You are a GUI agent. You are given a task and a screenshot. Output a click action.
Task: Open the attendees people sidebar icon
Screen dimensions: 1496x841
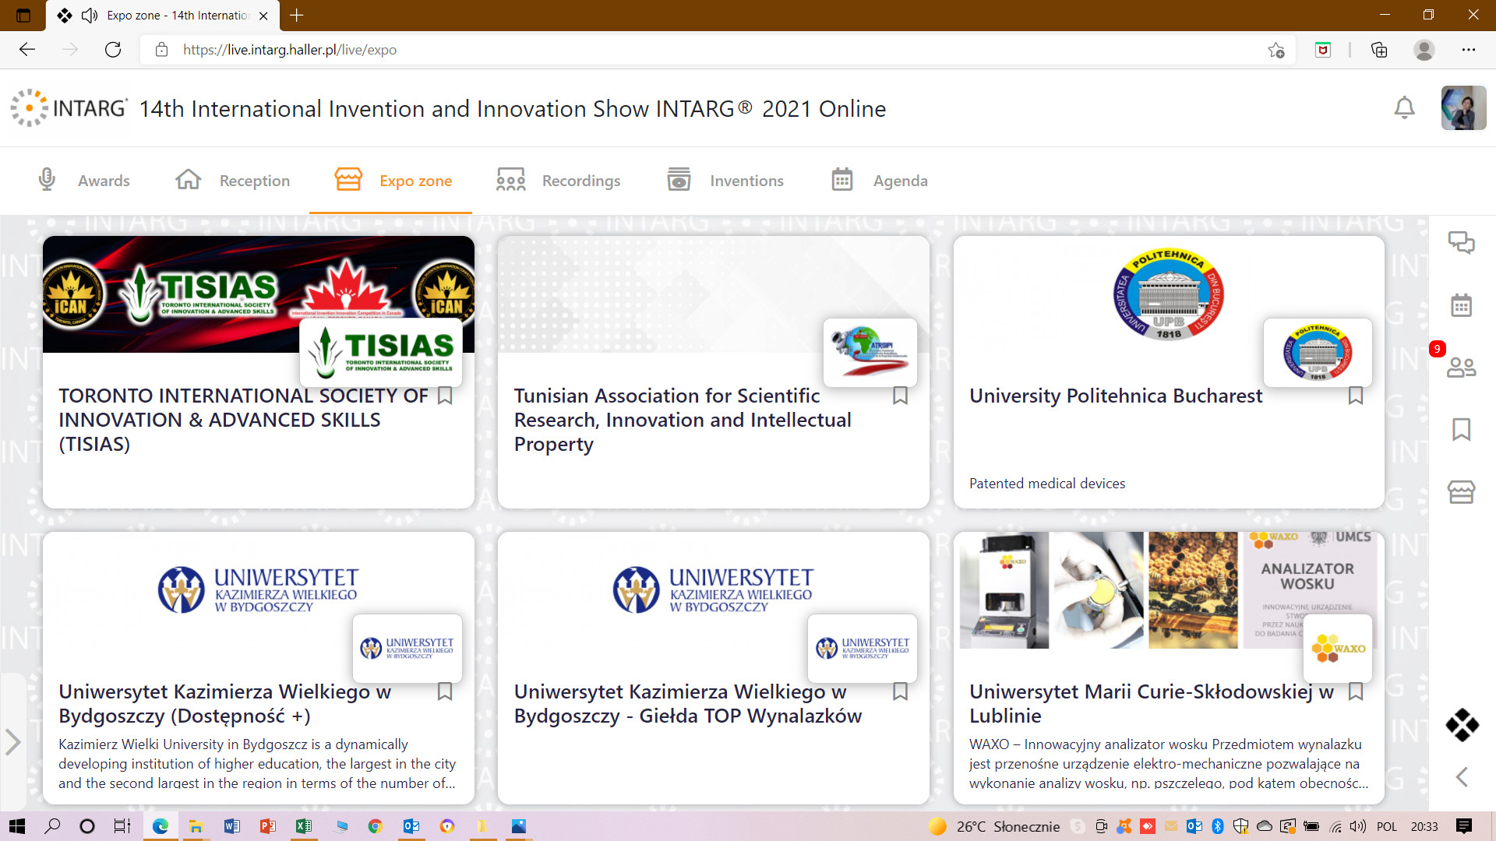[1461, 367]
